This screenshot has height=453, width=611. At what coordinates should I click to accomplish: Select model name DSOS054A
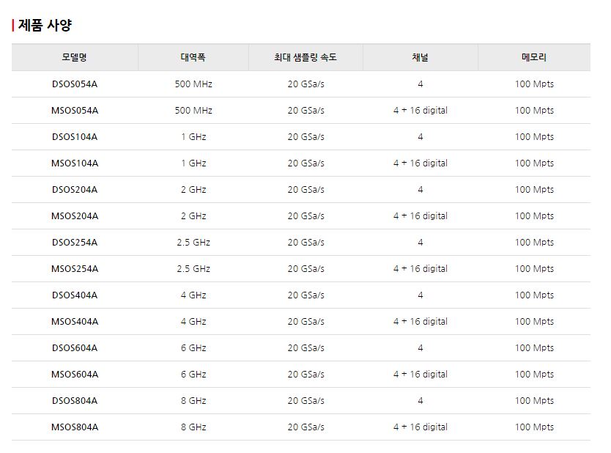point(75,84)
